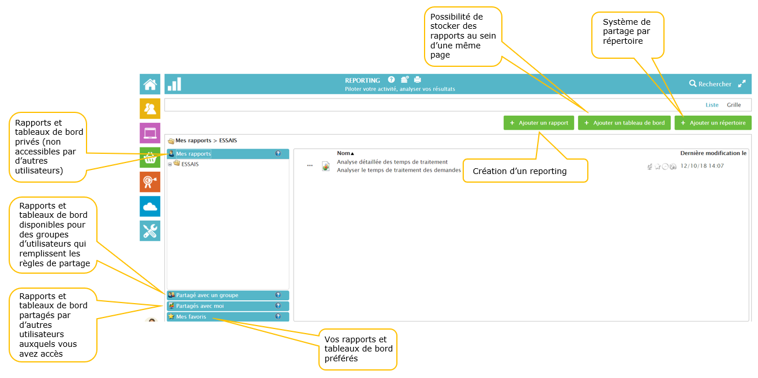758x378 pixels.
Task: Mark the report as favorite with the star icon
Action: (657, 167)
